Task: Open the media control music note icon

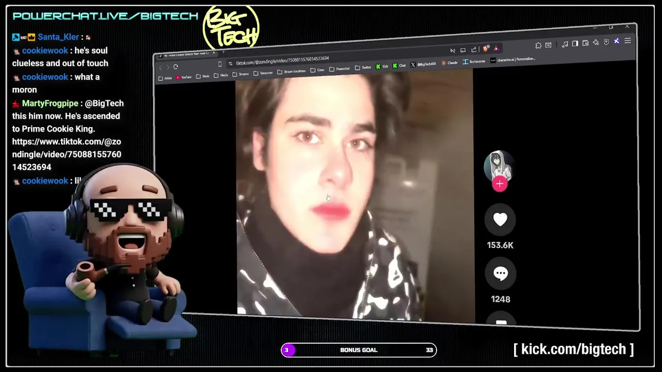Action: tap(565, 44)
